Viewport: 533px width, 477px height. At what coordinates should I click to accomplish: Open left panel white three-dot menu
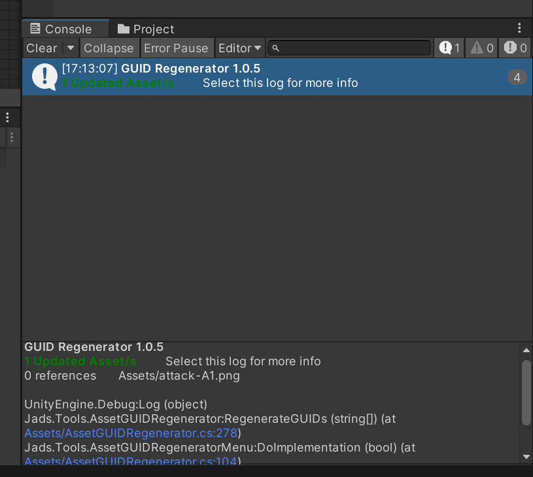[7, 118]
